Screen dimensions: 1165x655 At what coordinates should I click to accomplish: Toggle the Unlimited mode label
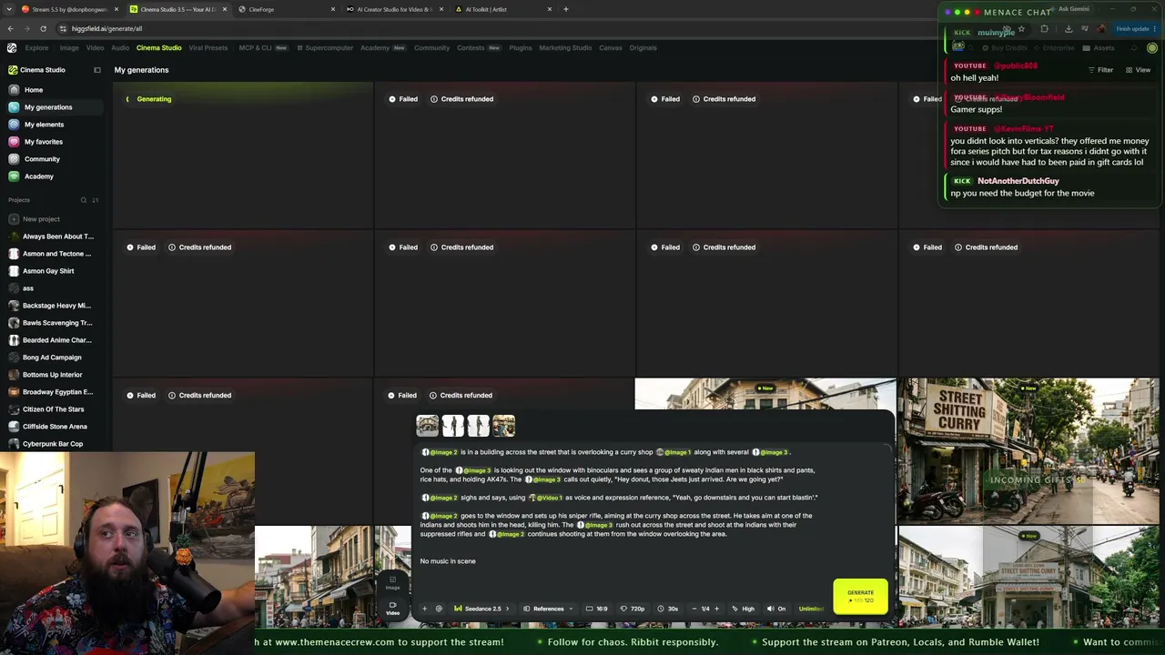(x=811, y=609)
